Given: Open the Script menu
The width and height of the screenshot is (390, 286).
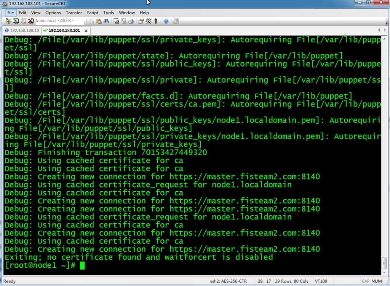Looking at the screenshot, I should pyautogui.click(x=92, y=13).
